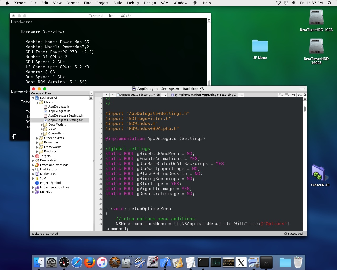Image resolution: width=337 pixels, height=270 pixels.
Task: Open the included files # popup
Action: (300, 95)
